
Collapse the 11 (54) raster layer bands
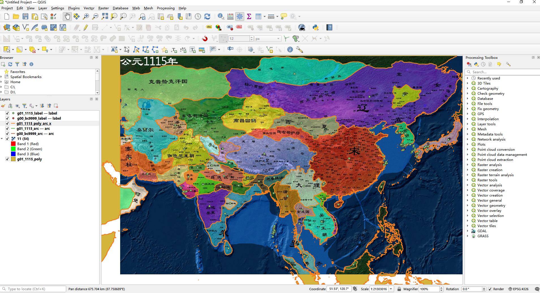2,139
